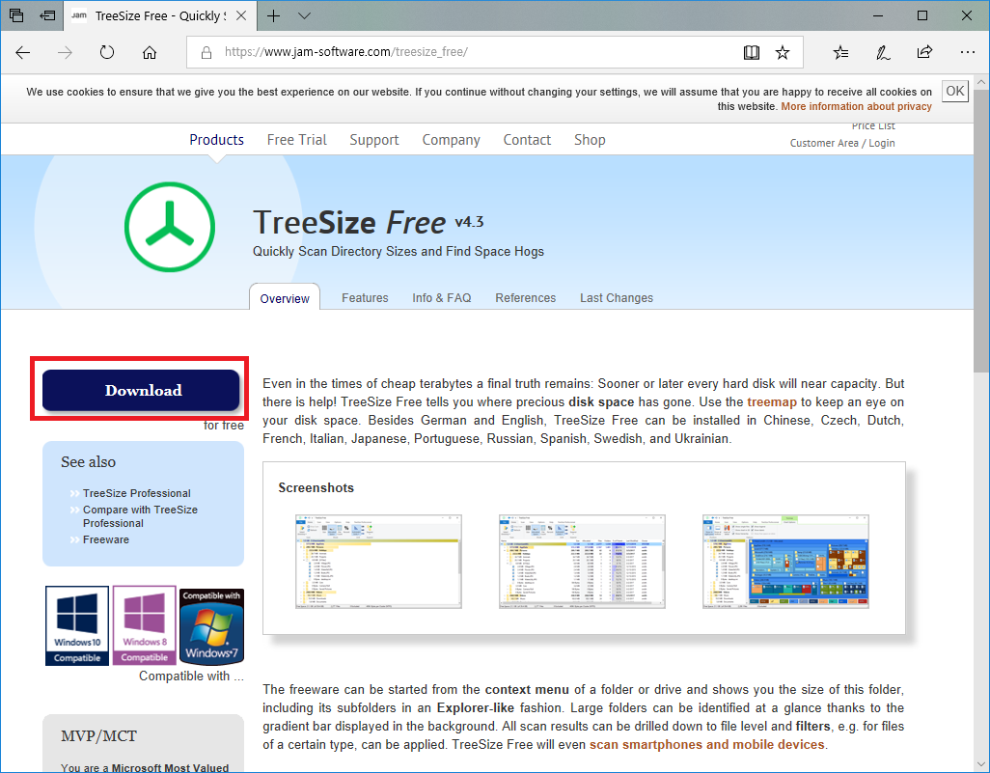Open the favorites hub icon
990x773 pixels.
coord(840,52)
